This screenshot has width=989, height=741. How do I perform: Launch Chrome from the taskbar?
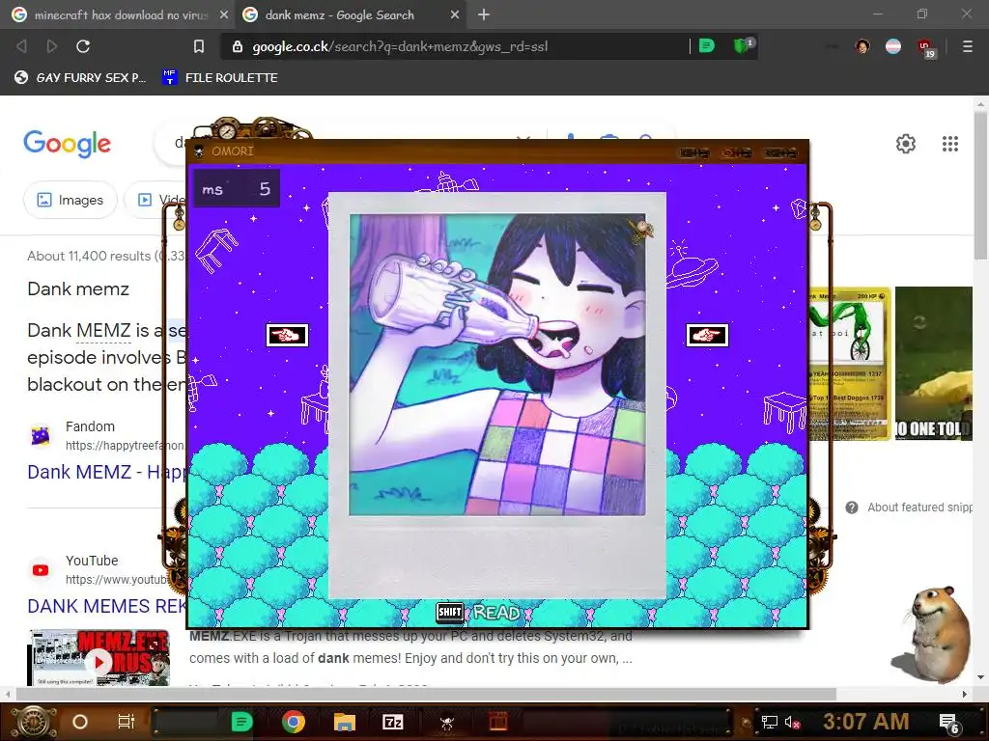[294, 722]
